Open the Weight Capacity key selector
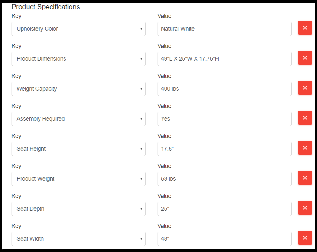 tap(78, 89)
